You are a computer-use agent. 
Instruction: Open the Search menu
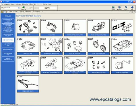click(13, 4)
